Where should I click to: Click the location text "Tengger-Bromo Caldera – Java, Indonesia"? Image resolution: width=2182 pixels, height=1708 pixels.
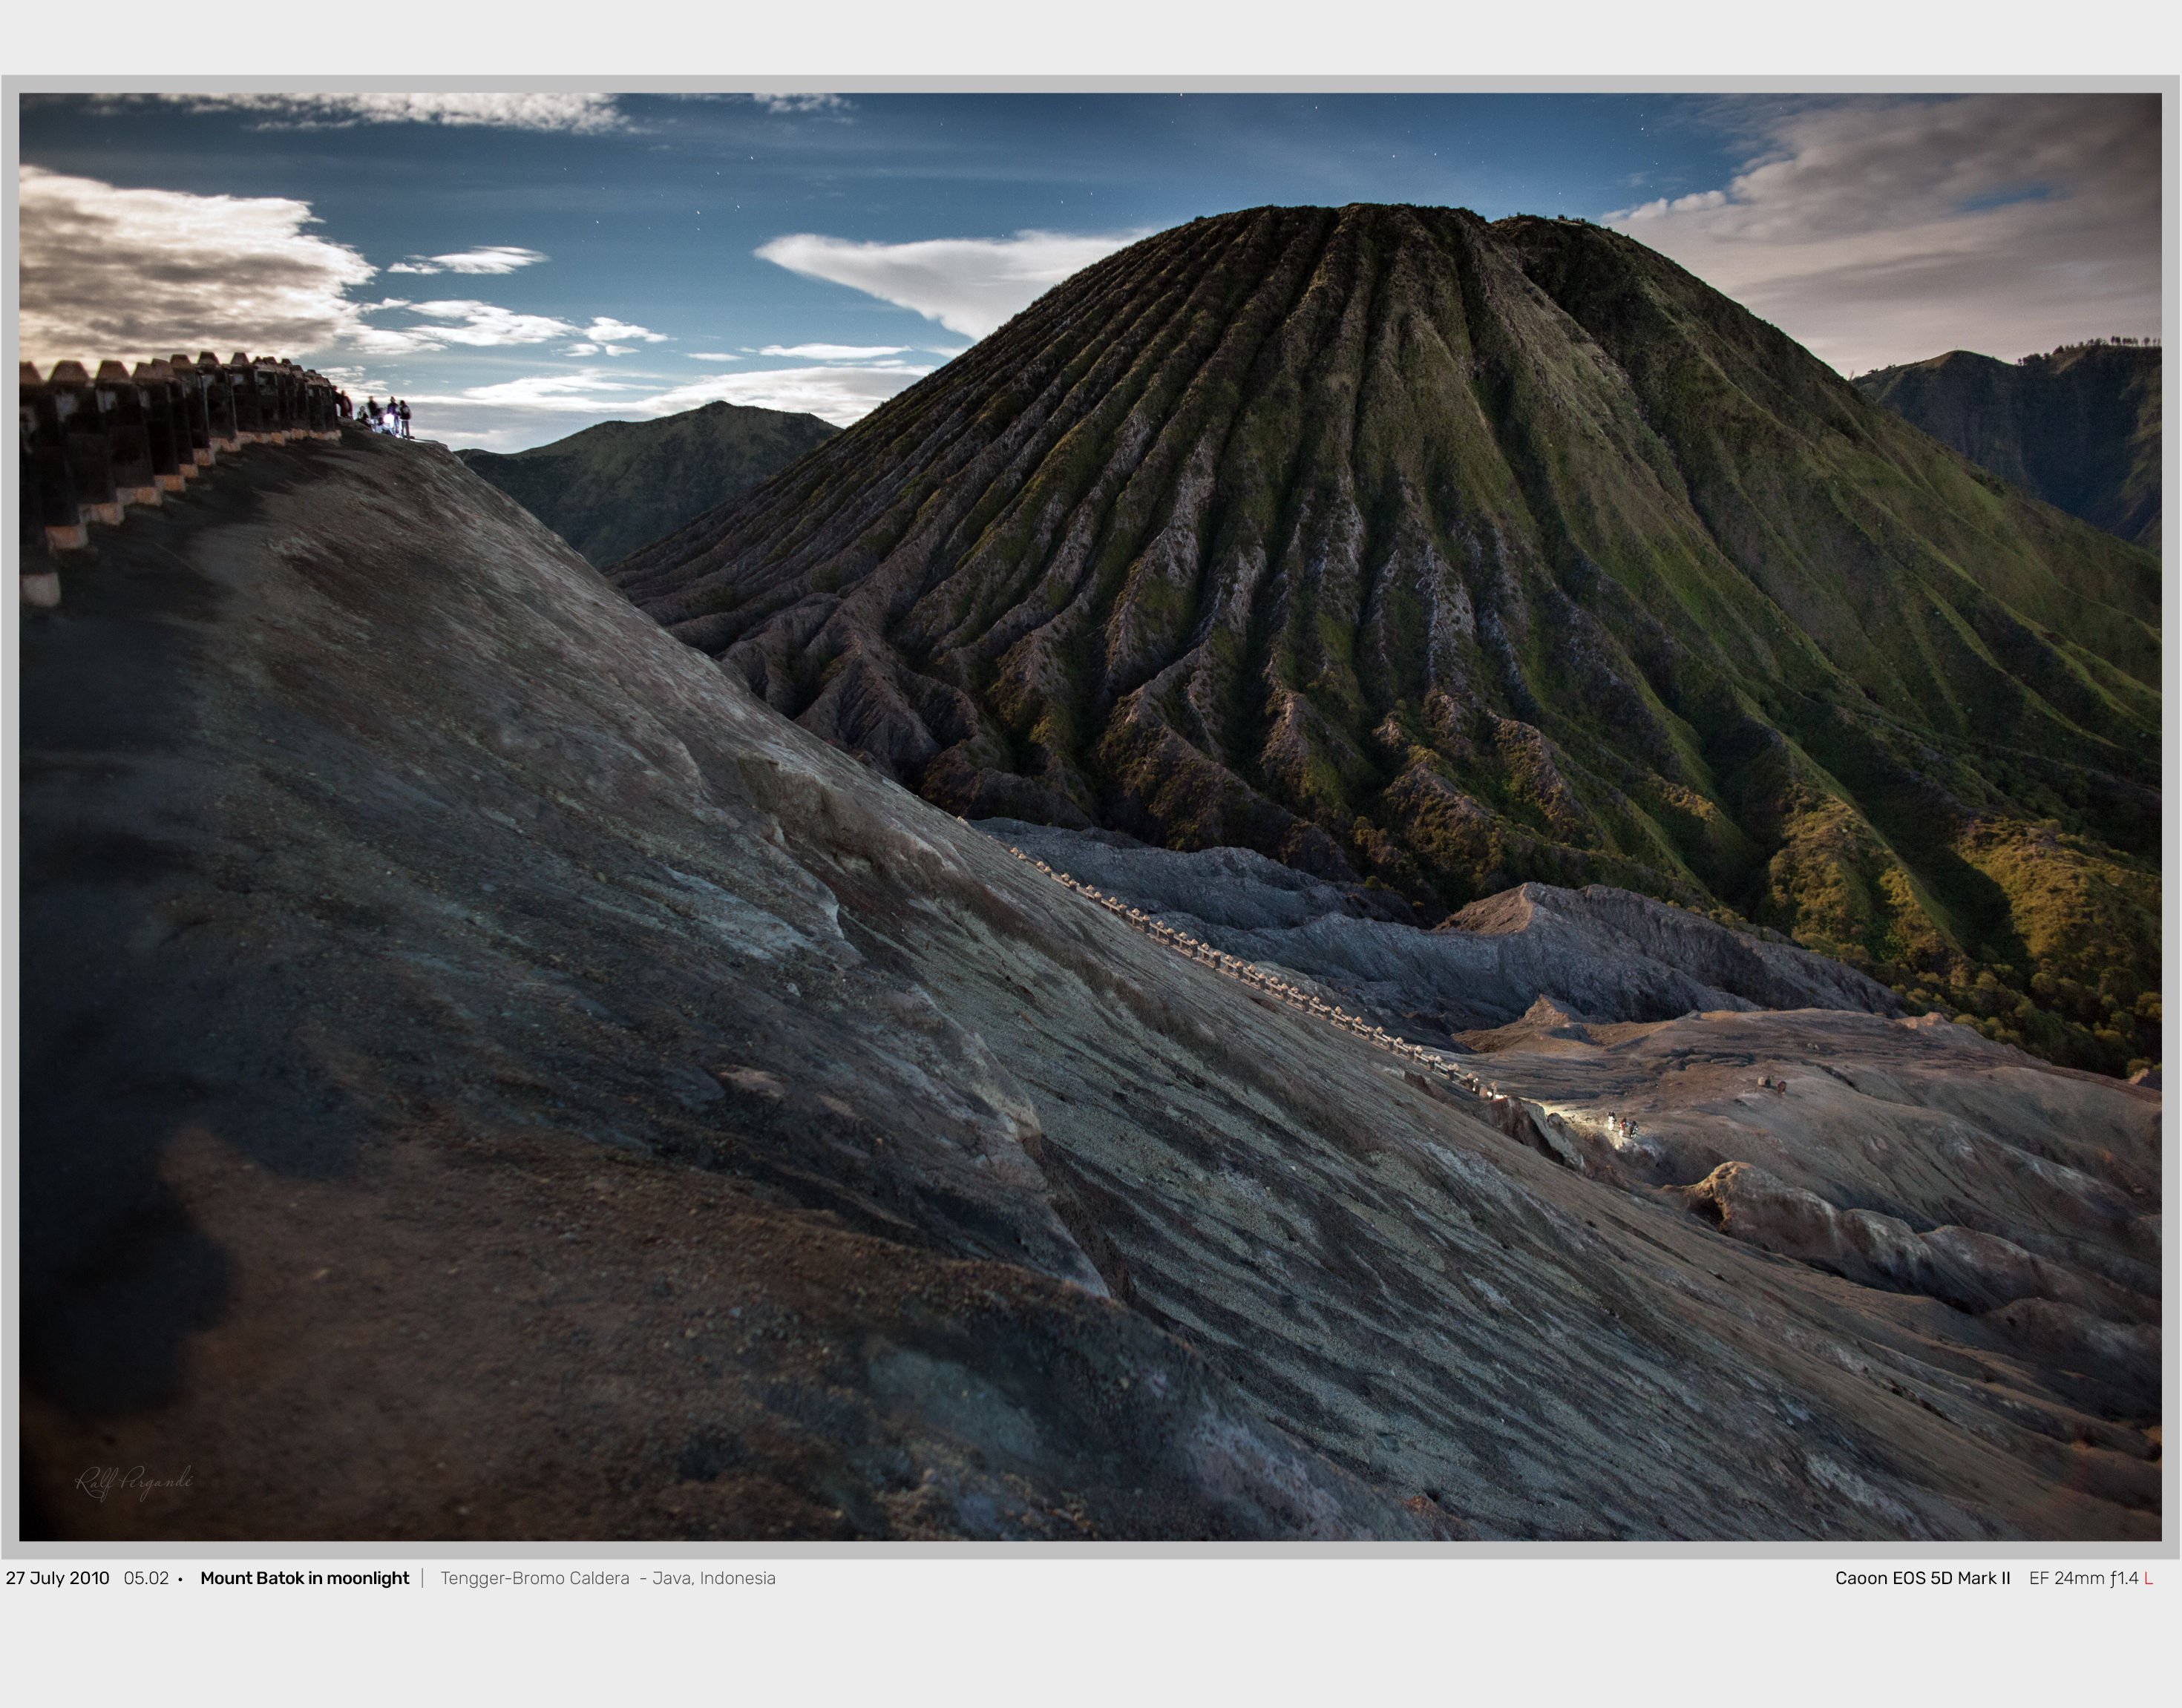[608, 1578]
